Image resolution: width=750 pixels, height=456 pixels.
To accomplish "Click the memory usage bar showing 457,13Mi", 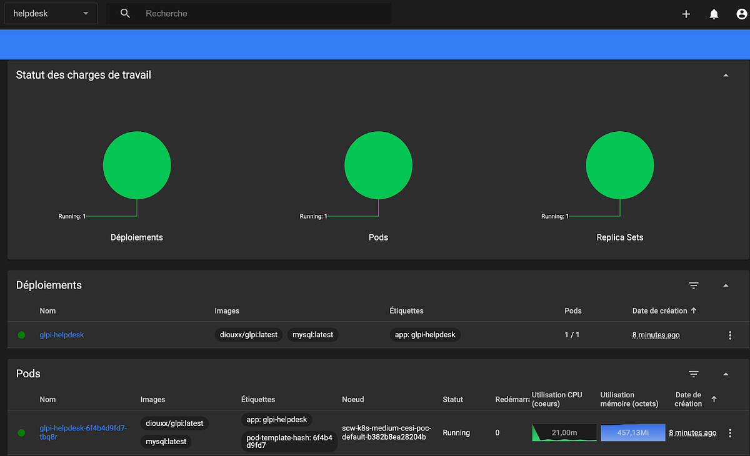I will (632, 432).
